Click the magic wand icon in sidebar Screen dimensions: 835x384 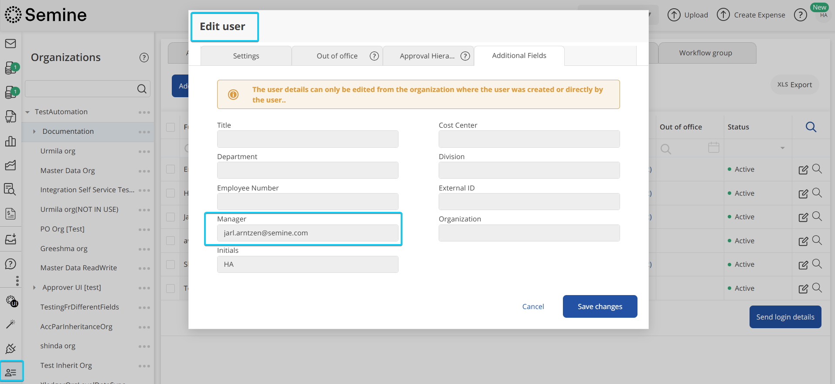pyautogui.click(x=10, y=324)
